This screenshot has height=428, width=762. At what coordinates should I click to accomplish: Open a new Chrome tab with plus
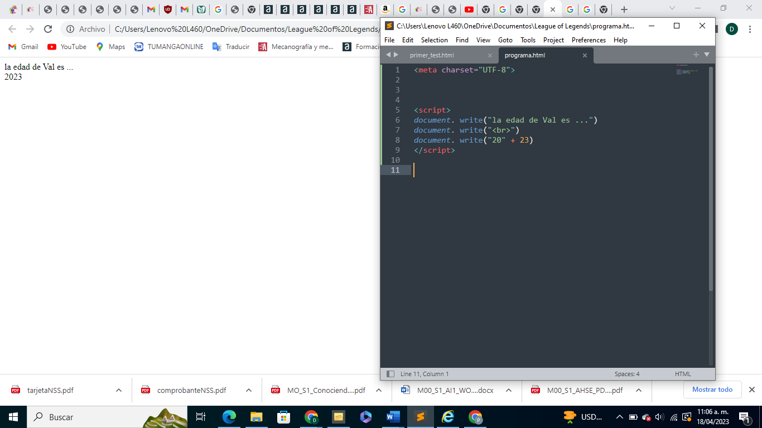click(624, 9)
